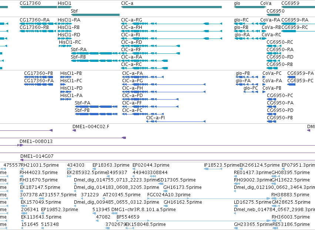
Task: Select the ClC-a-RG transcript
Action: (x=171, y=24)
